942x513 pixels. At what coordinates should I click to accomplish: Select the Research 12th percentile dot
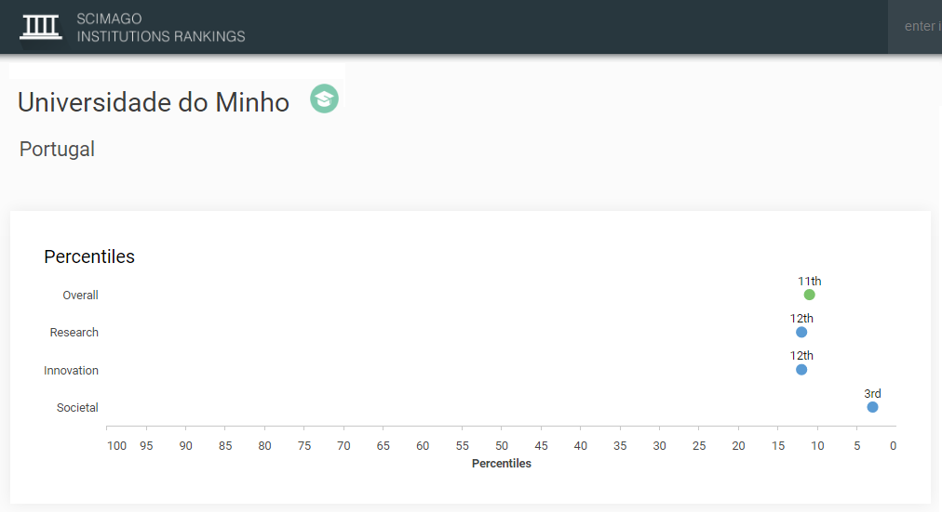coord(801,333)
